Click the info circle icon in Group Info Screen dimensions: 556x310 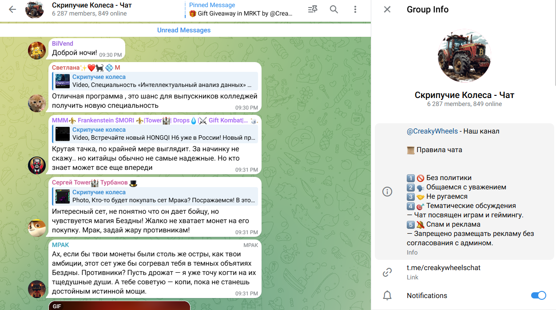click(x=387, y=192)
